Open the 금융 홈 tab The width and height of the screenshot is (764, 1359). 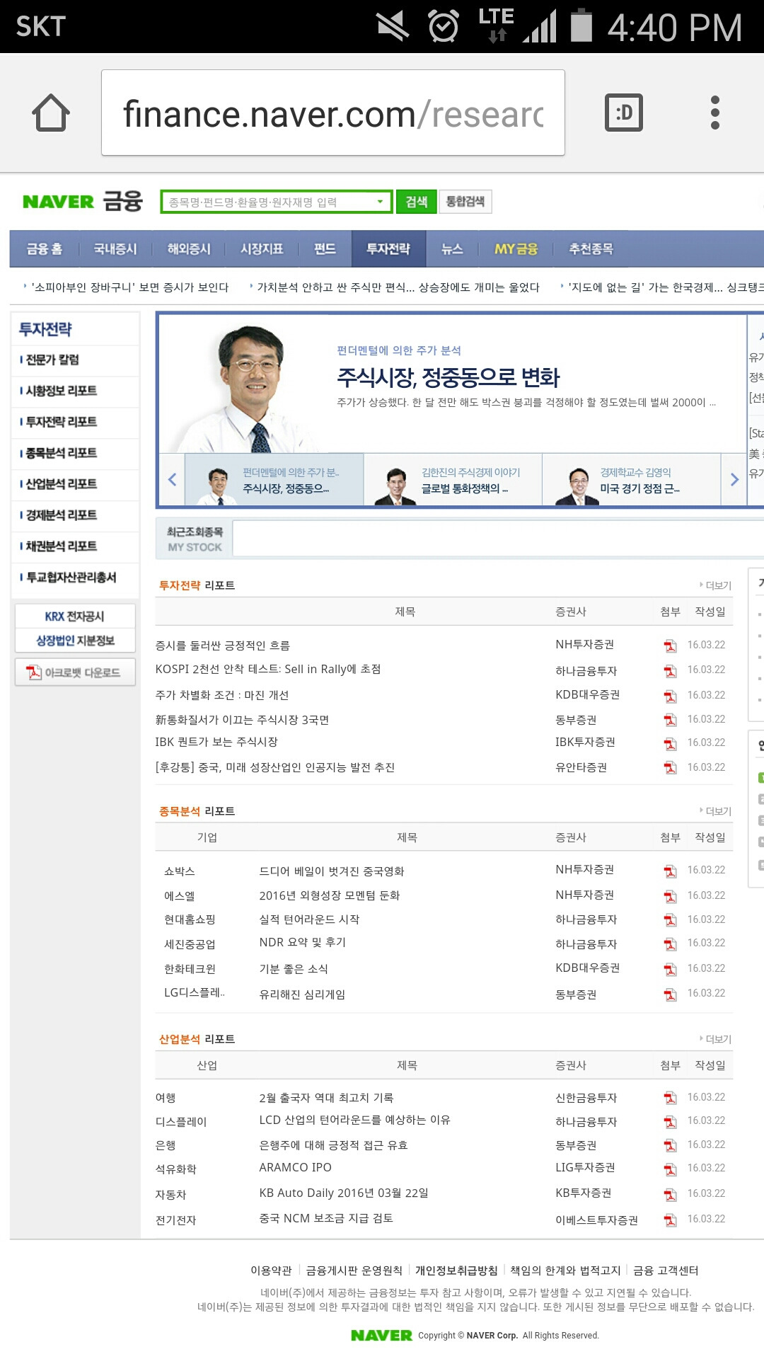coord(45,248)
